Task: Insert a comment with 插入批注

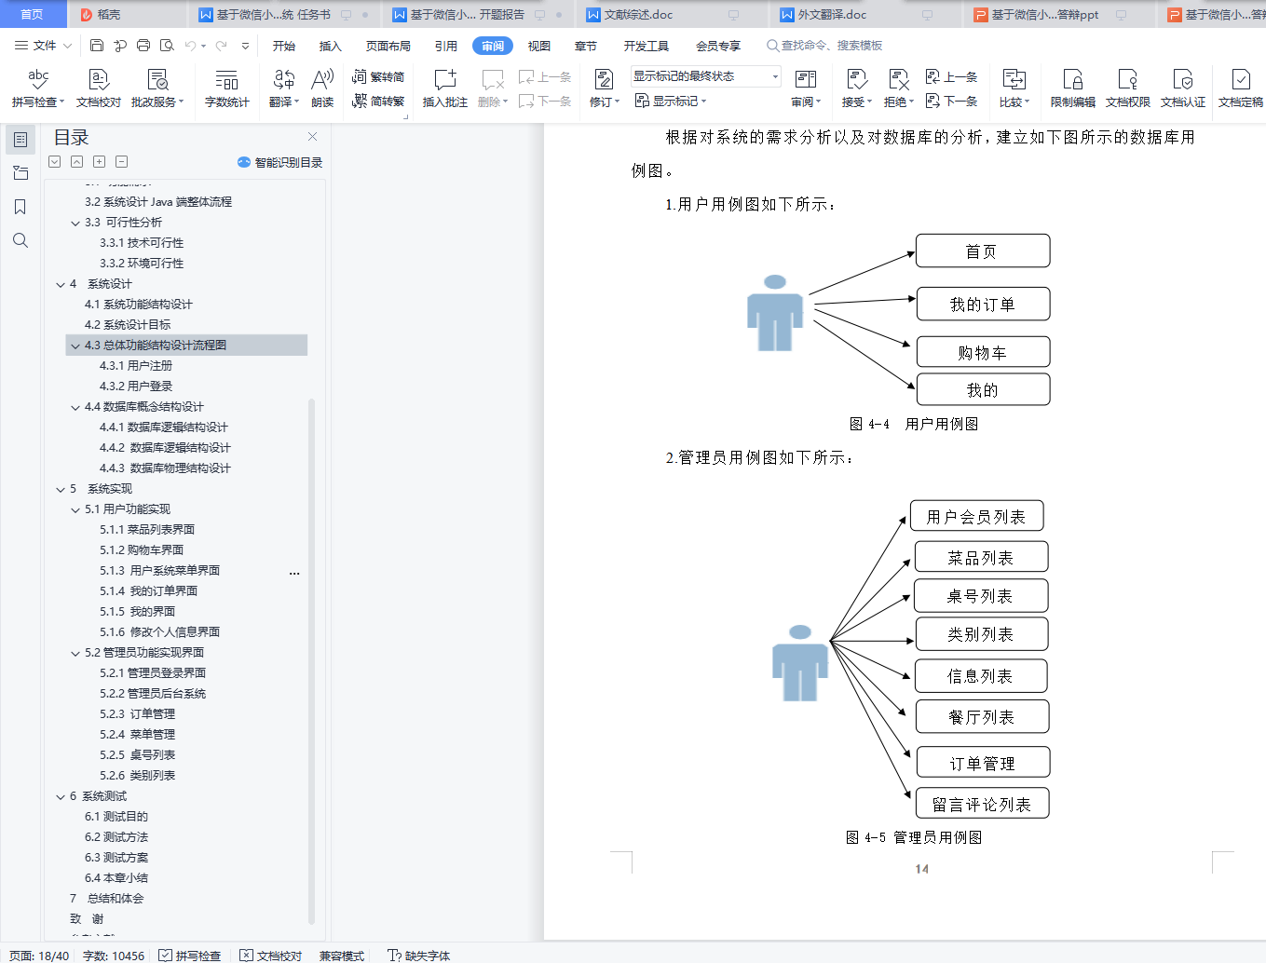Action: click(x=445, y=88)
